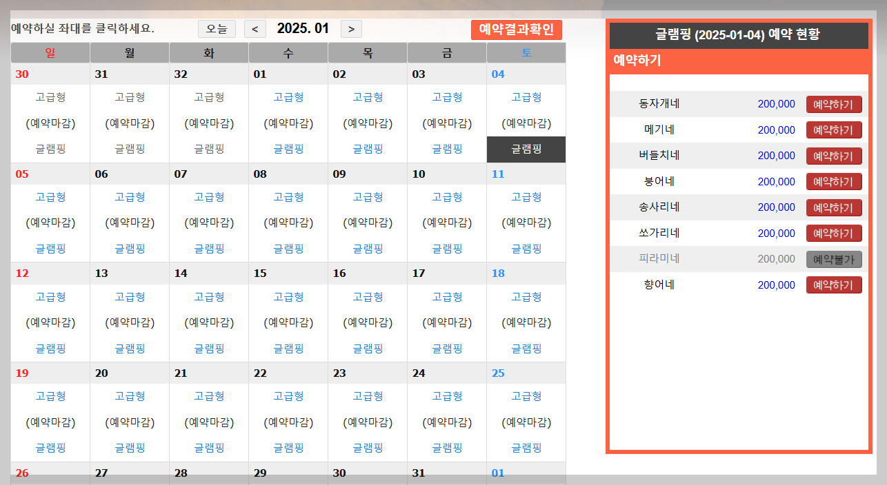
Task: Go to next month with > arrow
Action: click(350, 29)
